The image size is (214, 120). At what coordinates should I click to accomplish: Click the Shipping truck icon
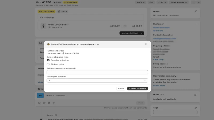click(x=42, y=18)
